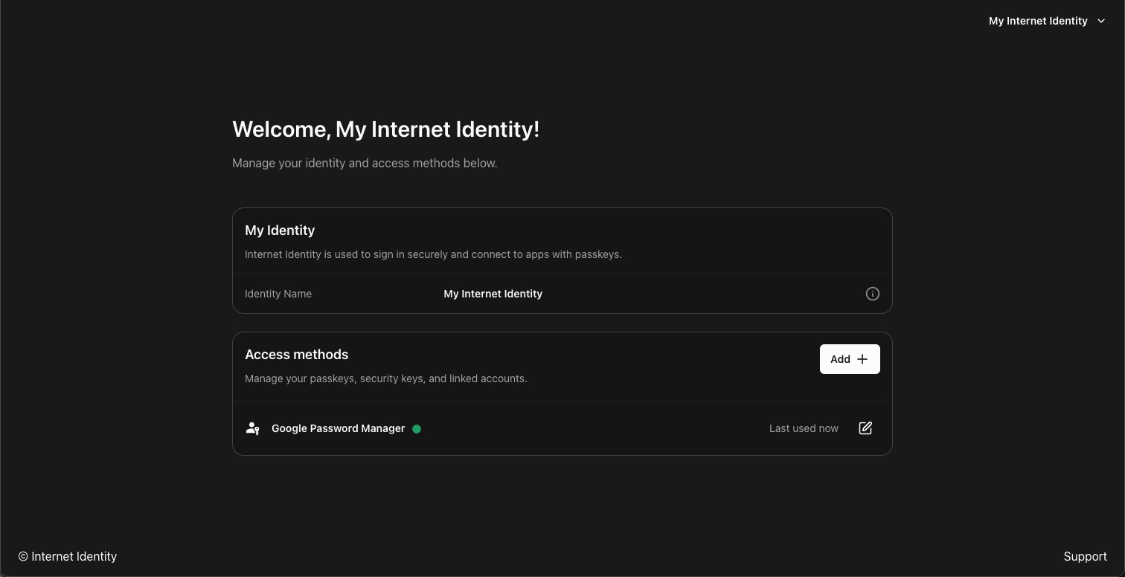
Task: Select the Access methods section header
Action: pyautogui.click(x=296, y=355)
